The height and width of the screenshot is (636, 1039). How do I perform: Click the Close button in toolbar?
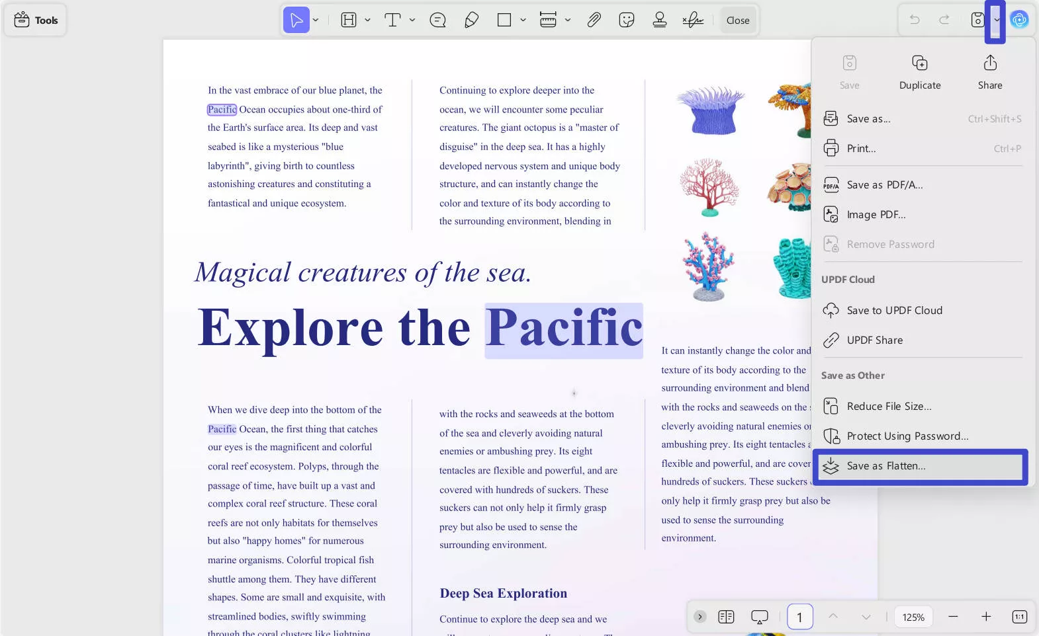(x=737, y=20)
